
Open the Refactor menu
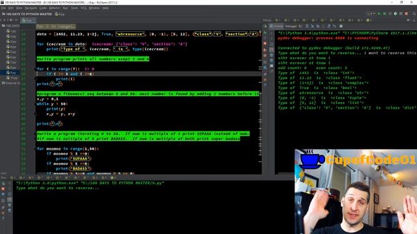click(x=55, y=8)
